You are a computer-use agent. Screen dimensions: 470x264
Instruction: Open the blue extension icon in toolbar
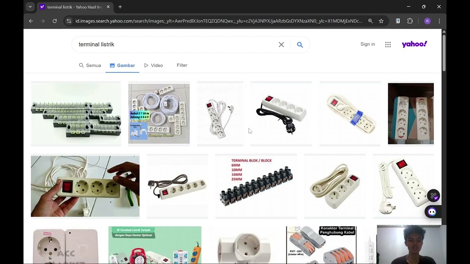[398, 21]
